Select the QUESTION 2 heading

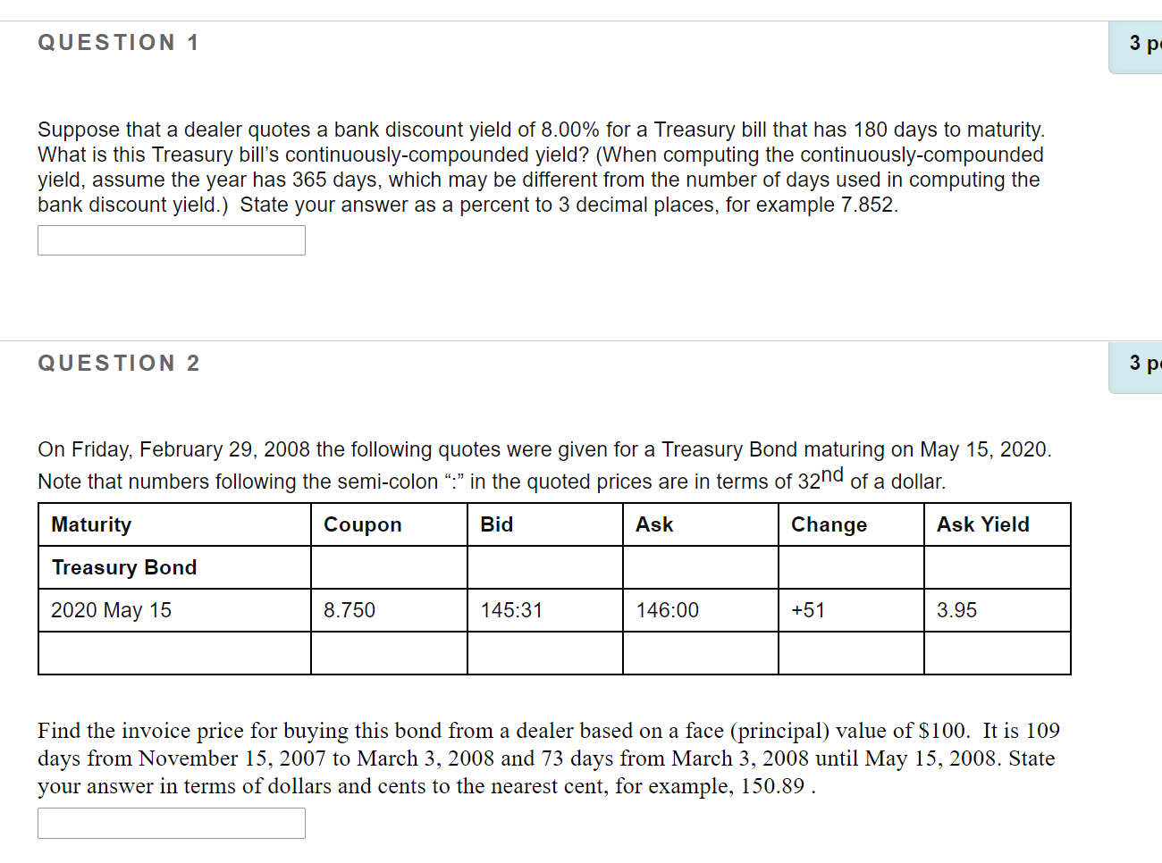pyautogui.click(x=117, y=363)
